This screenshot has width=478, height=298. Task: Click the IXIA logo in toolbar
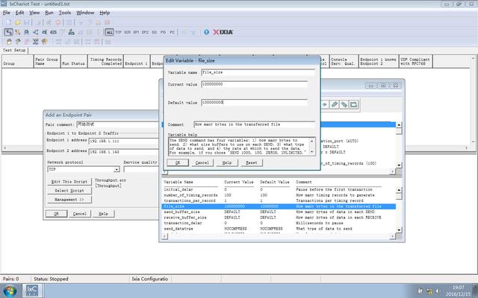pyautogui.click(x=225, y=33)
